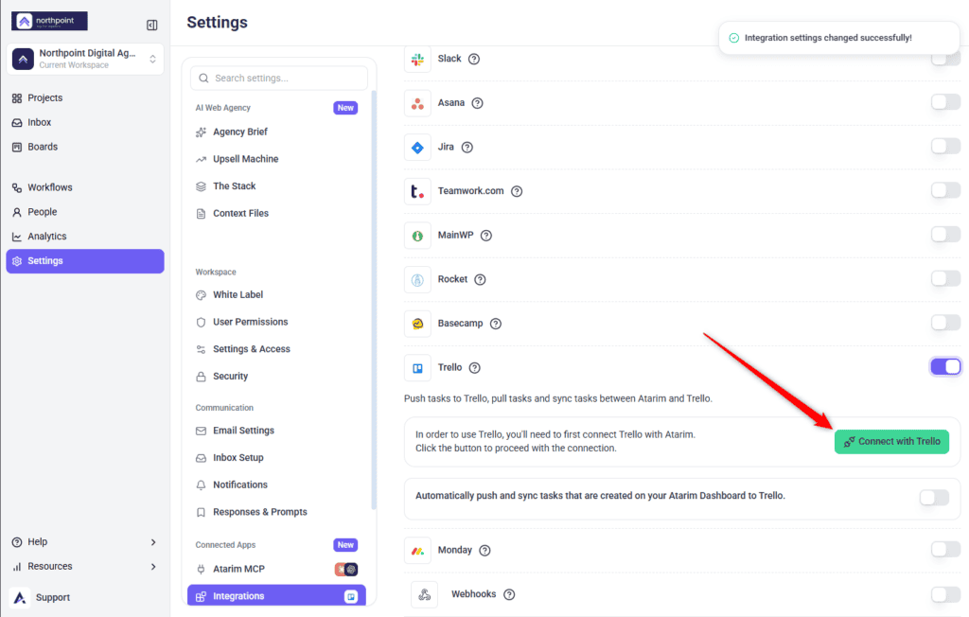Open Support in the sidebar
The image size is (969, 617).
[85, 597]
